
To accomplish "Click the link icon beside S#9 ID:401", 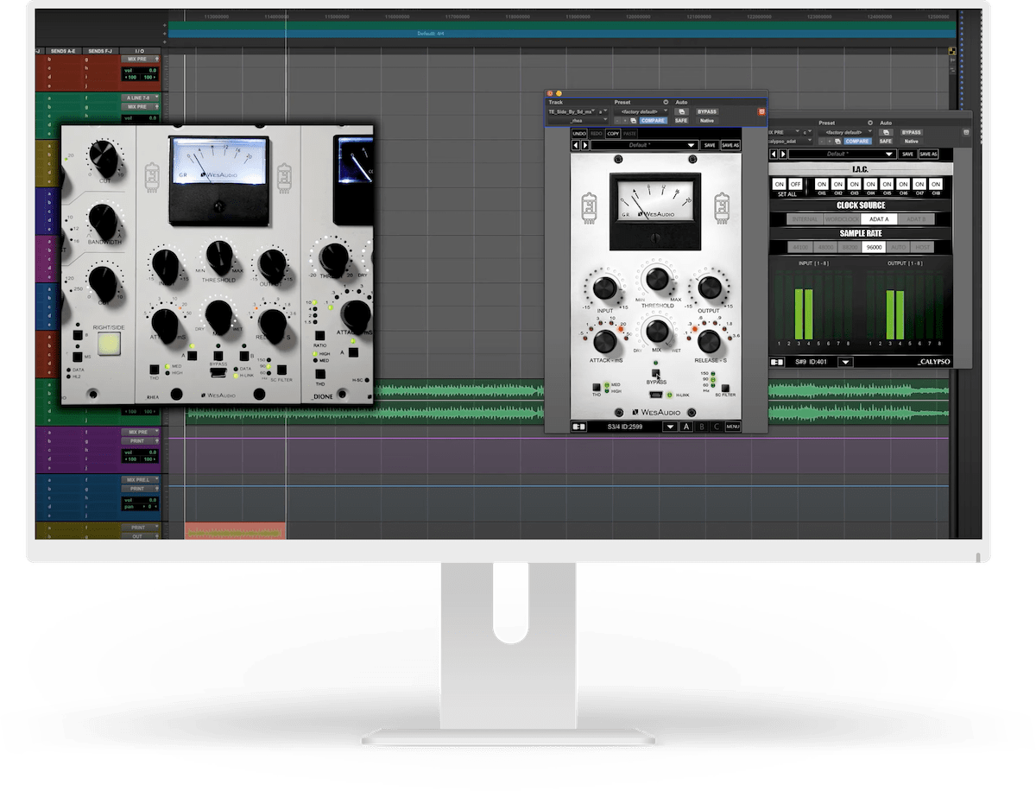I will point(777,362).
